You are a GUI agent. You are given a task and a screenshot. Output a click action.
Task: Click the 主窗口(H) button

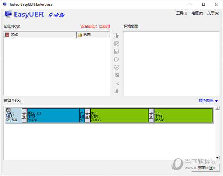tap(203, 168)
